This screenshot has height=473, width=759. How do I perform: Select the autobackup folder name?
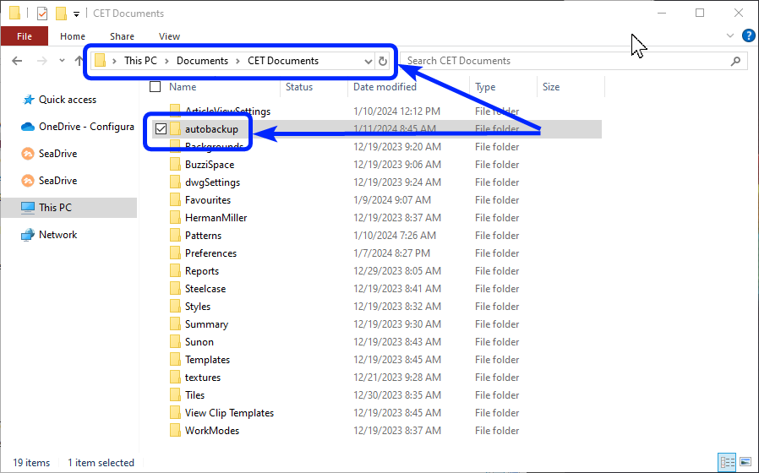211,129
